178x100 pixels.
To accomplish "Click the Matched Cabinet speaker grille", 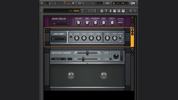I will pos(87,75).
